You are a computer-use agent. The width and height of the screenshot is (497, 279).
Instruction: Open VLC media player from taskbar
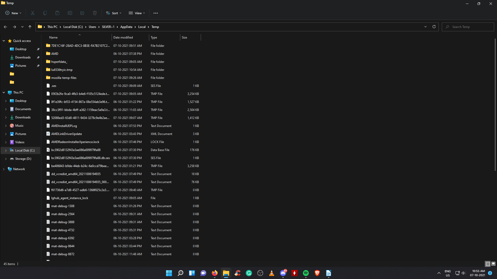coord(272,273)
